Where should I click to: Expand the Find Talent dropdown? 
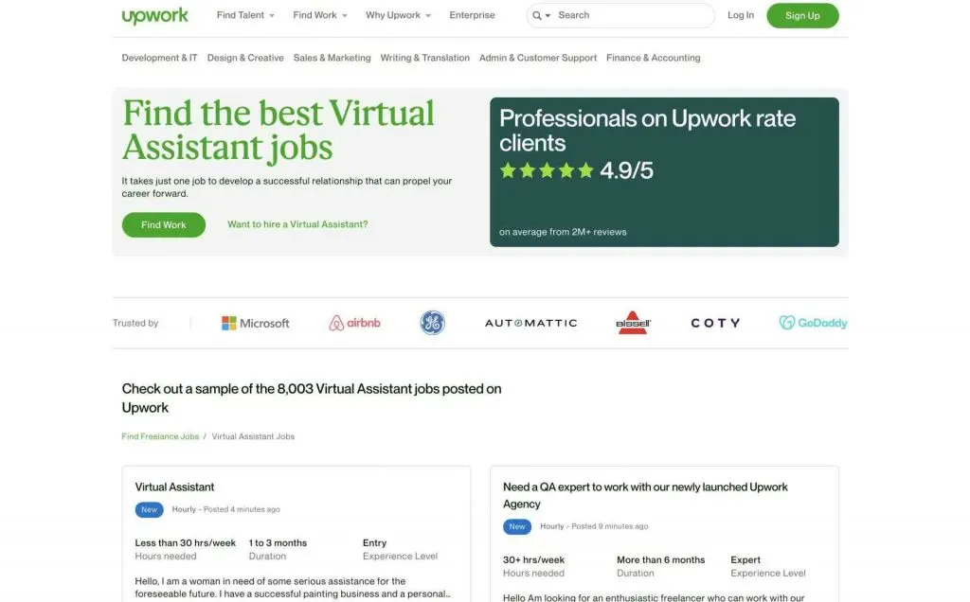[245, 15]
